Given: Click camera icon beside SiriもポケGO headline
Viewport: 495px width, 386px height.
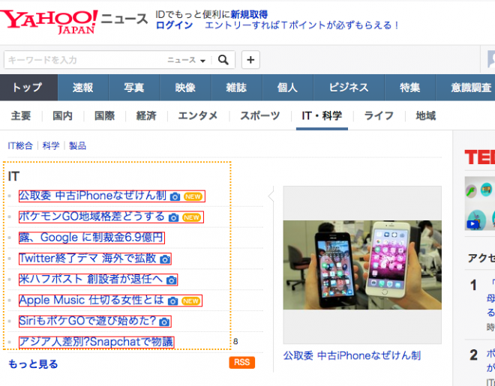Looking at the screenshot, I should 164,322.
